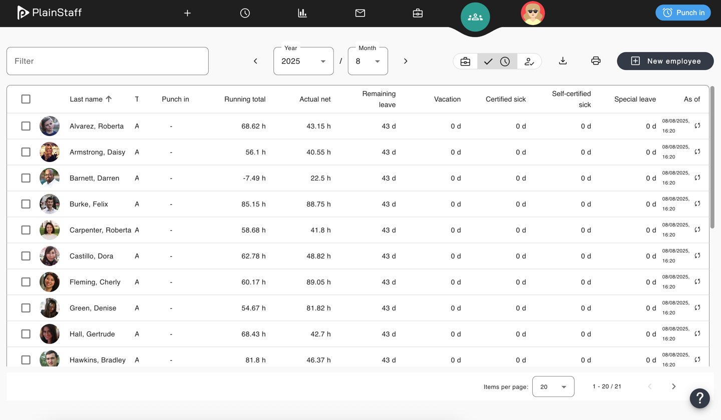Open the user avatar profile menu
This screenshot has height=420, width=721.
[533, 13]
